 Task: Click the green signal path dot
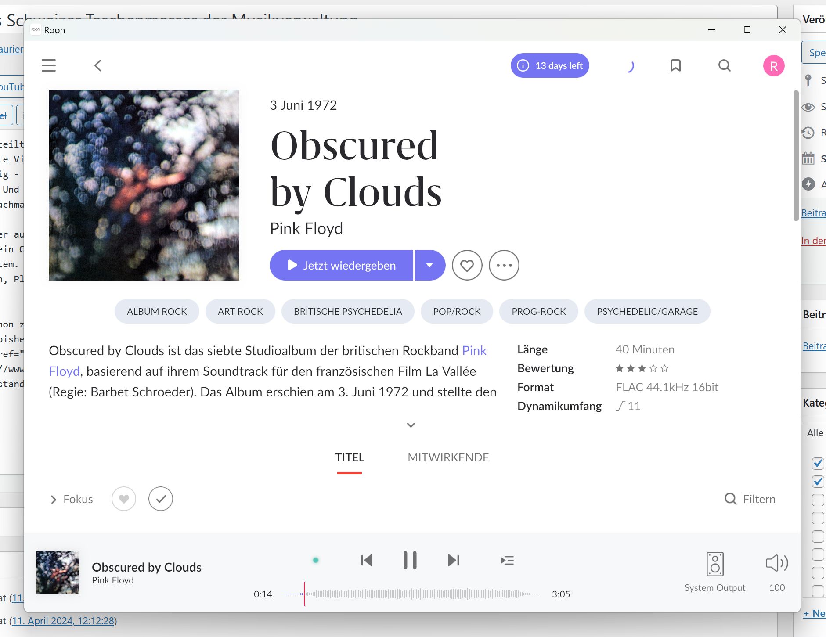point(316,560)
